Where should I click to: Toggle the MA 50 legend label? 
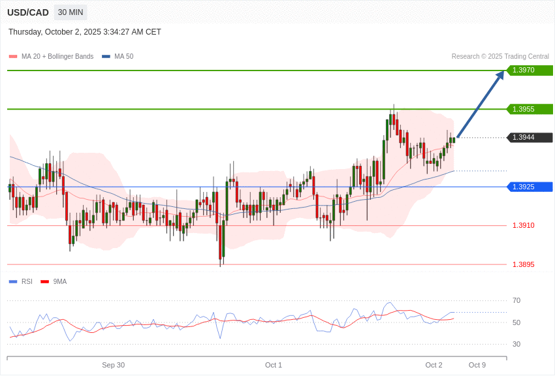tap(123, 57)
